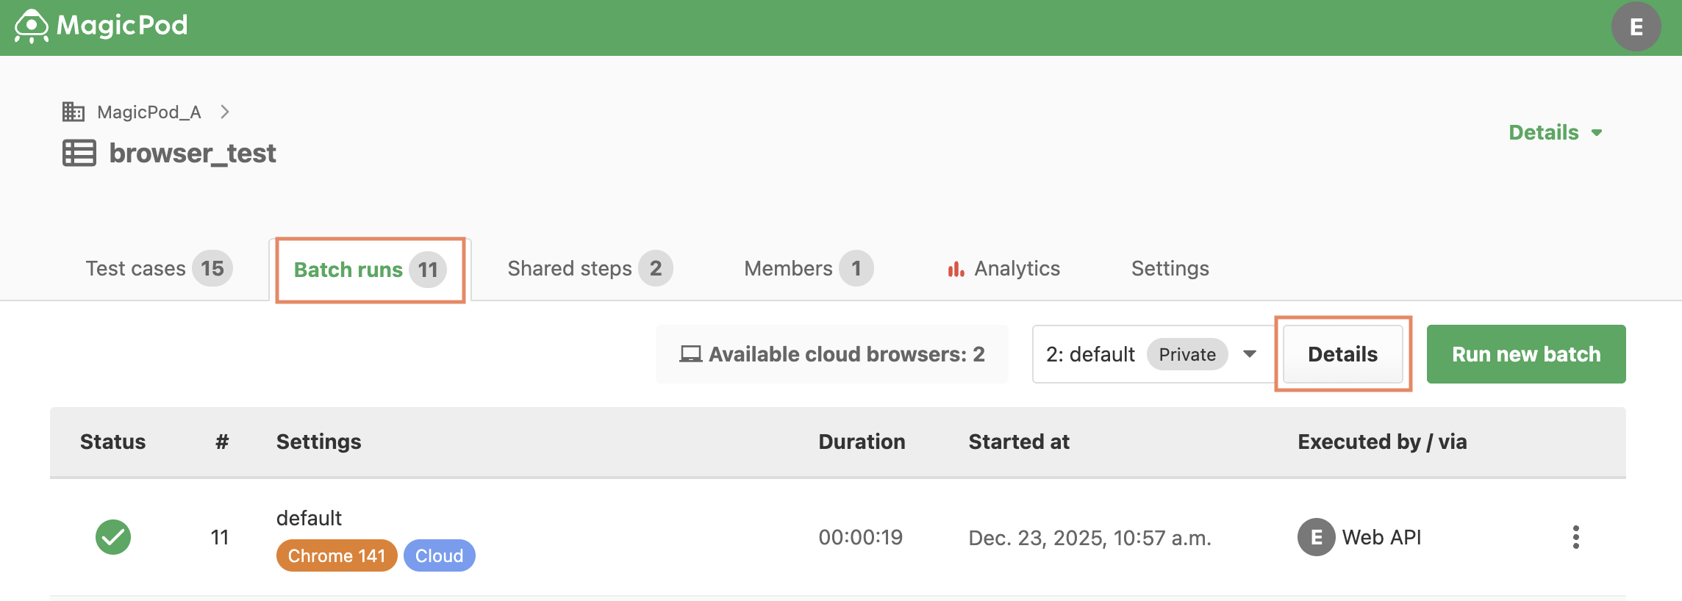Open the Shared steps tab
The height and width of the screenshot is (601, 1682).
pyautogui.click(x=590, y=269)
